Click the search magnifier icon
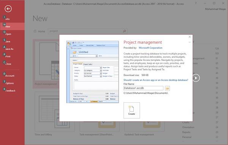The image size is (228, 145). [125, 31]
